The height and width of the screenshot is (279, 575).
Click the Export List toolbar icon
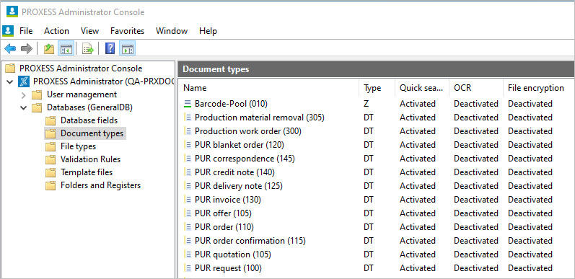(x=88, y=48)
